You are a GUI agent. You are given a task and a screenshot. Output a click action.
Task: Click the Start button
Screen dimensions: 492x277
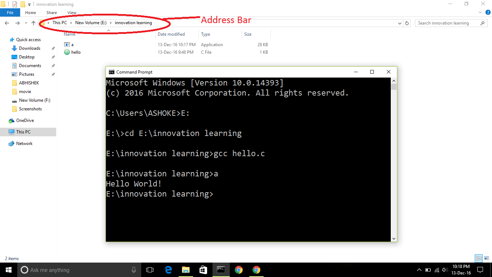[8, 269]
